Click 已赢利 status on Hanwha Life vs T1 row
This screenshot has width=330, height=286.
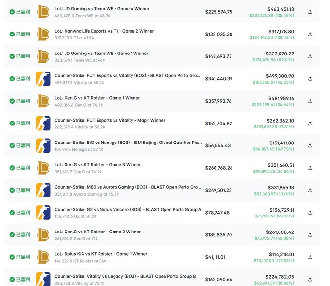(20, 34)
